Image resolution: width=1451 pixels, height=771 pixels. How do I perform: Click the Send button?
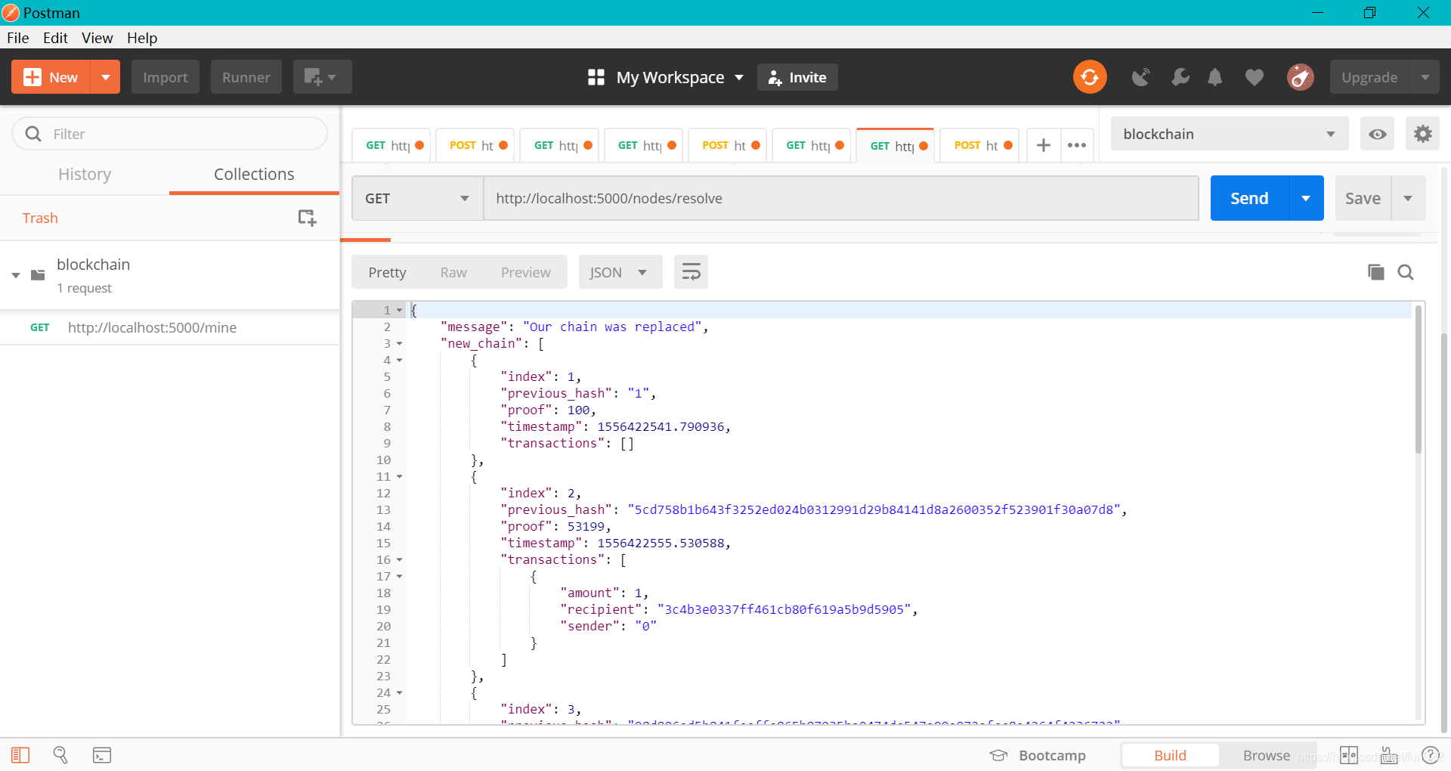pyautogui.click(x=1250, y=198)
